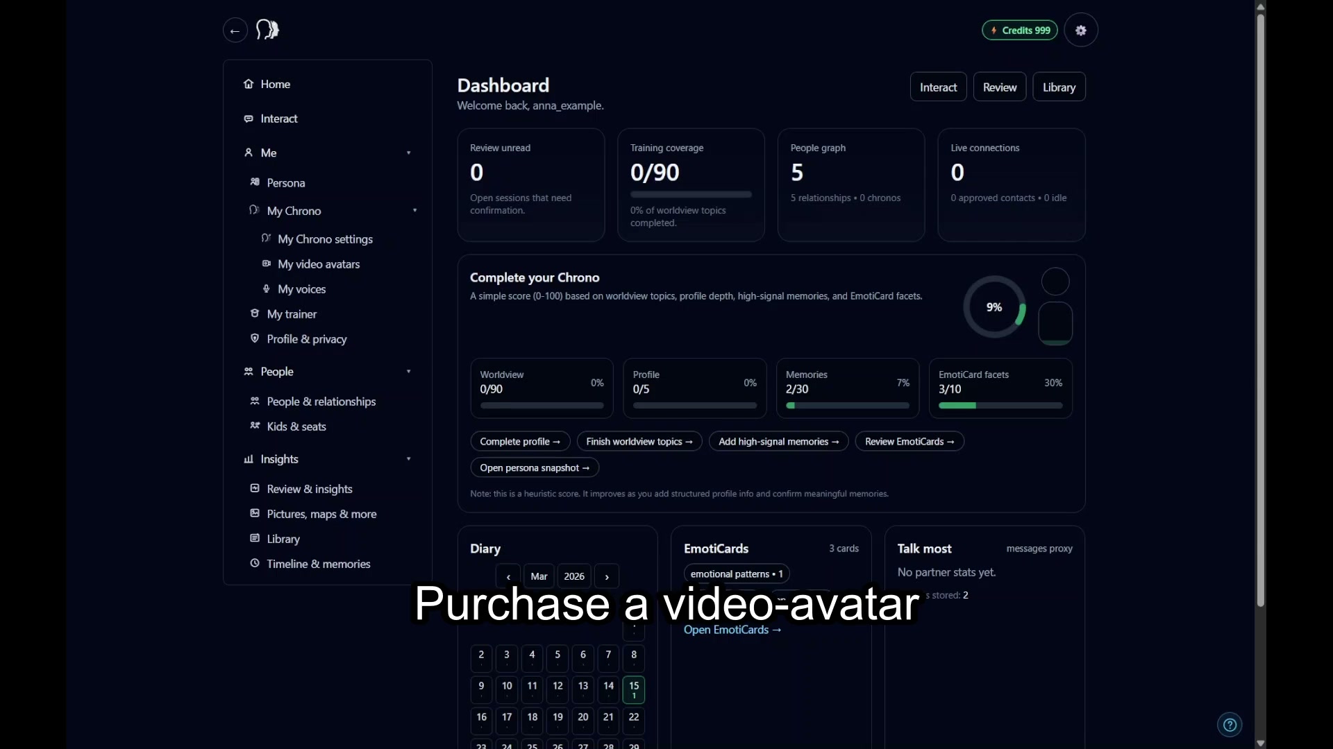
Task: Click Finish worldview topics button
Action: [639, 441]
